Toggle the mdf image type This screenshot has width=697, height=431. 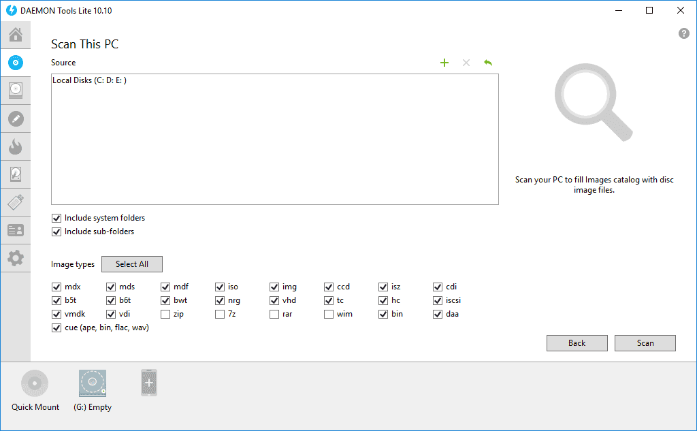click(x=165, y=287)
